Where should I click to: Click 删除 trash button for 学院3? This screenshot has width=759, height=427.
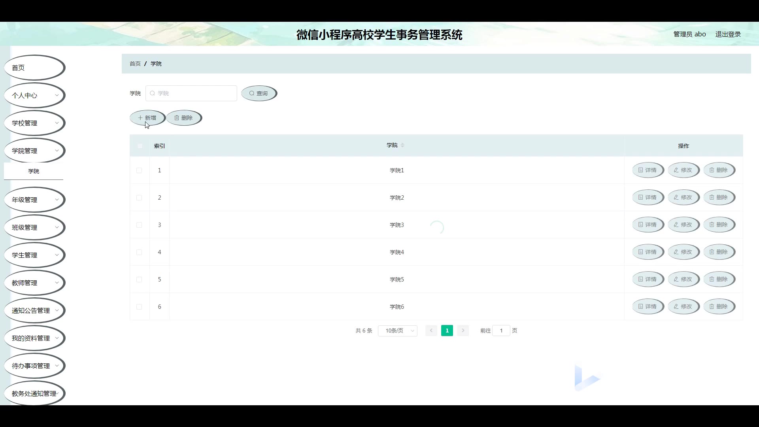pyautogui.click(x=719, y=225)
